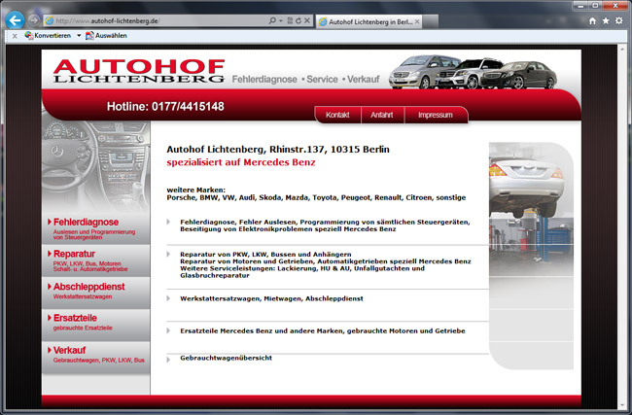Click arrow bullet beside Reparatur von PKW text
632x415 pixels.
click(168, 255)
